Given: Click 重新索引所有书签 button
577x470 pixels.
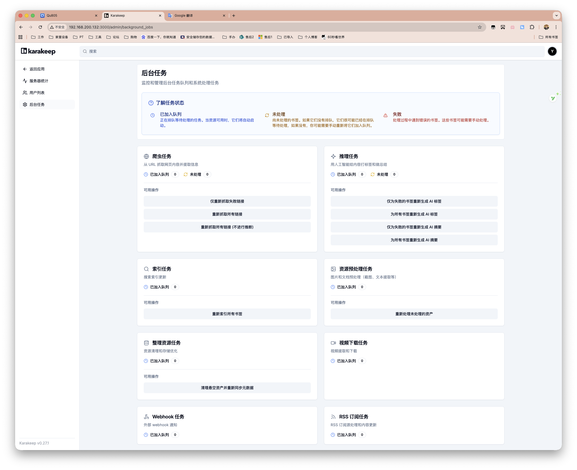Looking at the screenshot, I should tap(227, 314).
